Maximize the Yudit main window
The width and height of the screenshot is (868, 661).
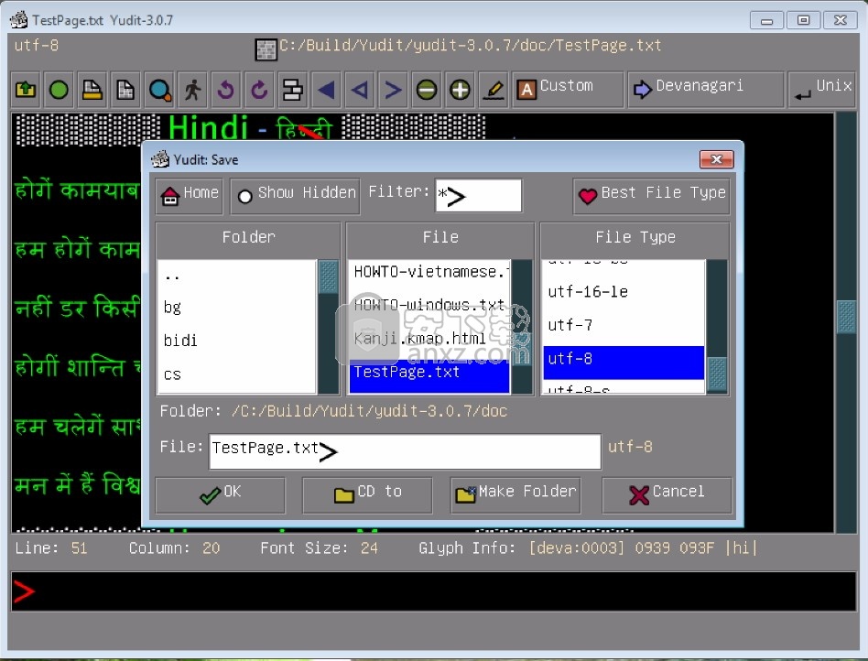803,20
